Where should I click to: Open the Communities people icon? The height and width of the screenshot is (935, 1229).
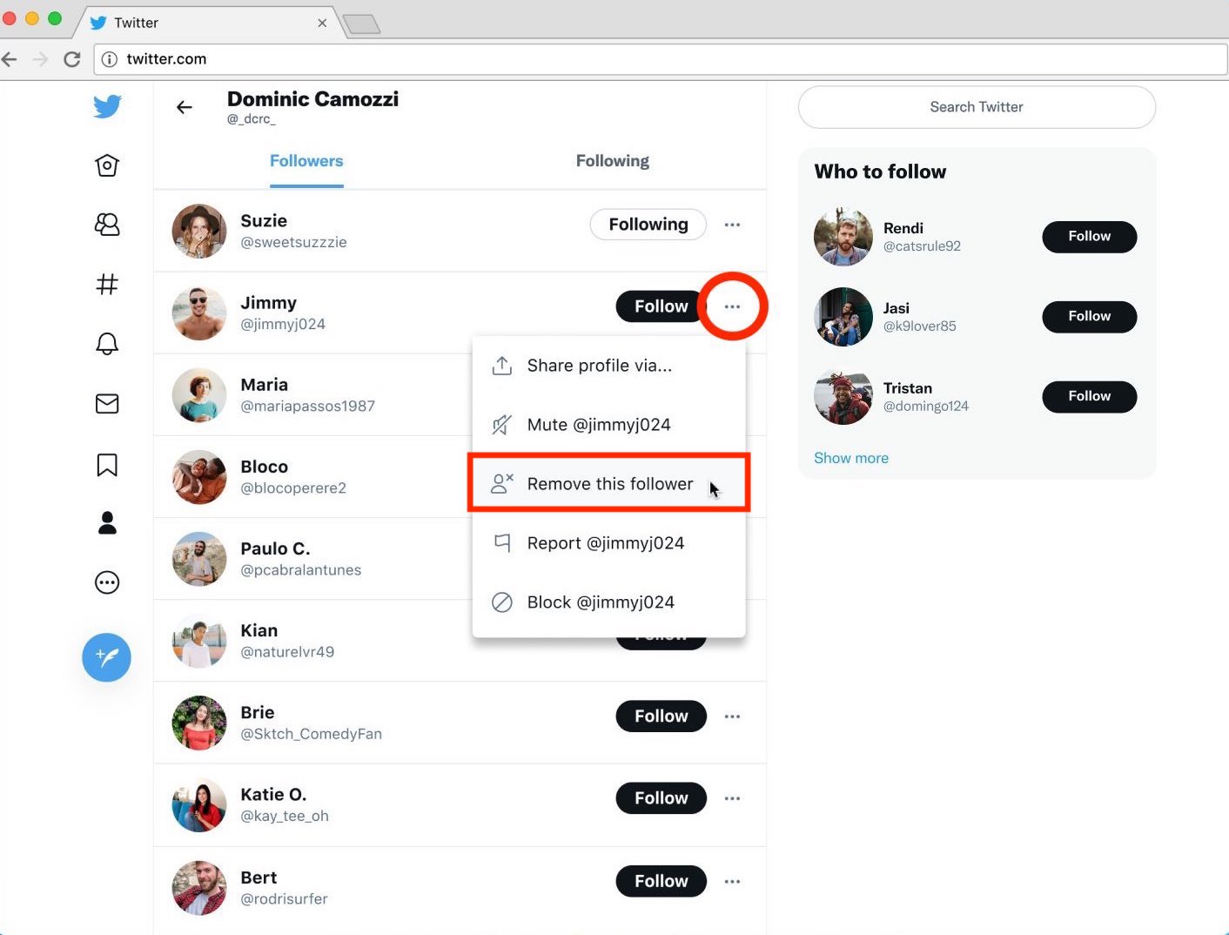pos(106,224)
